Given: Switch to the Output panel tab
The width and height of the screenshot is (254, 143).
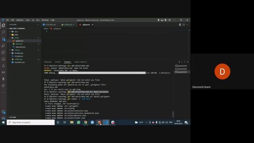Looking at the screenshot, I should coord(58,62).
